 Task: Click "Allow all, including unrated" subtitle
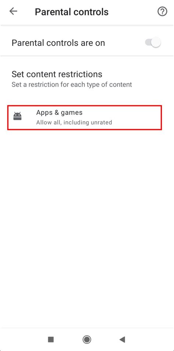click(x=74, y=122)
